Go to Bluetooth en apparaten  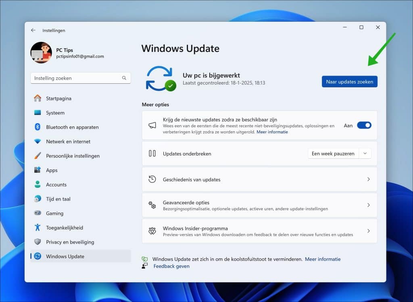point(81,127)
